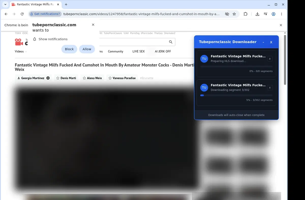Minimize the Tubepornclassic Downloader panel

click(263, 42)
